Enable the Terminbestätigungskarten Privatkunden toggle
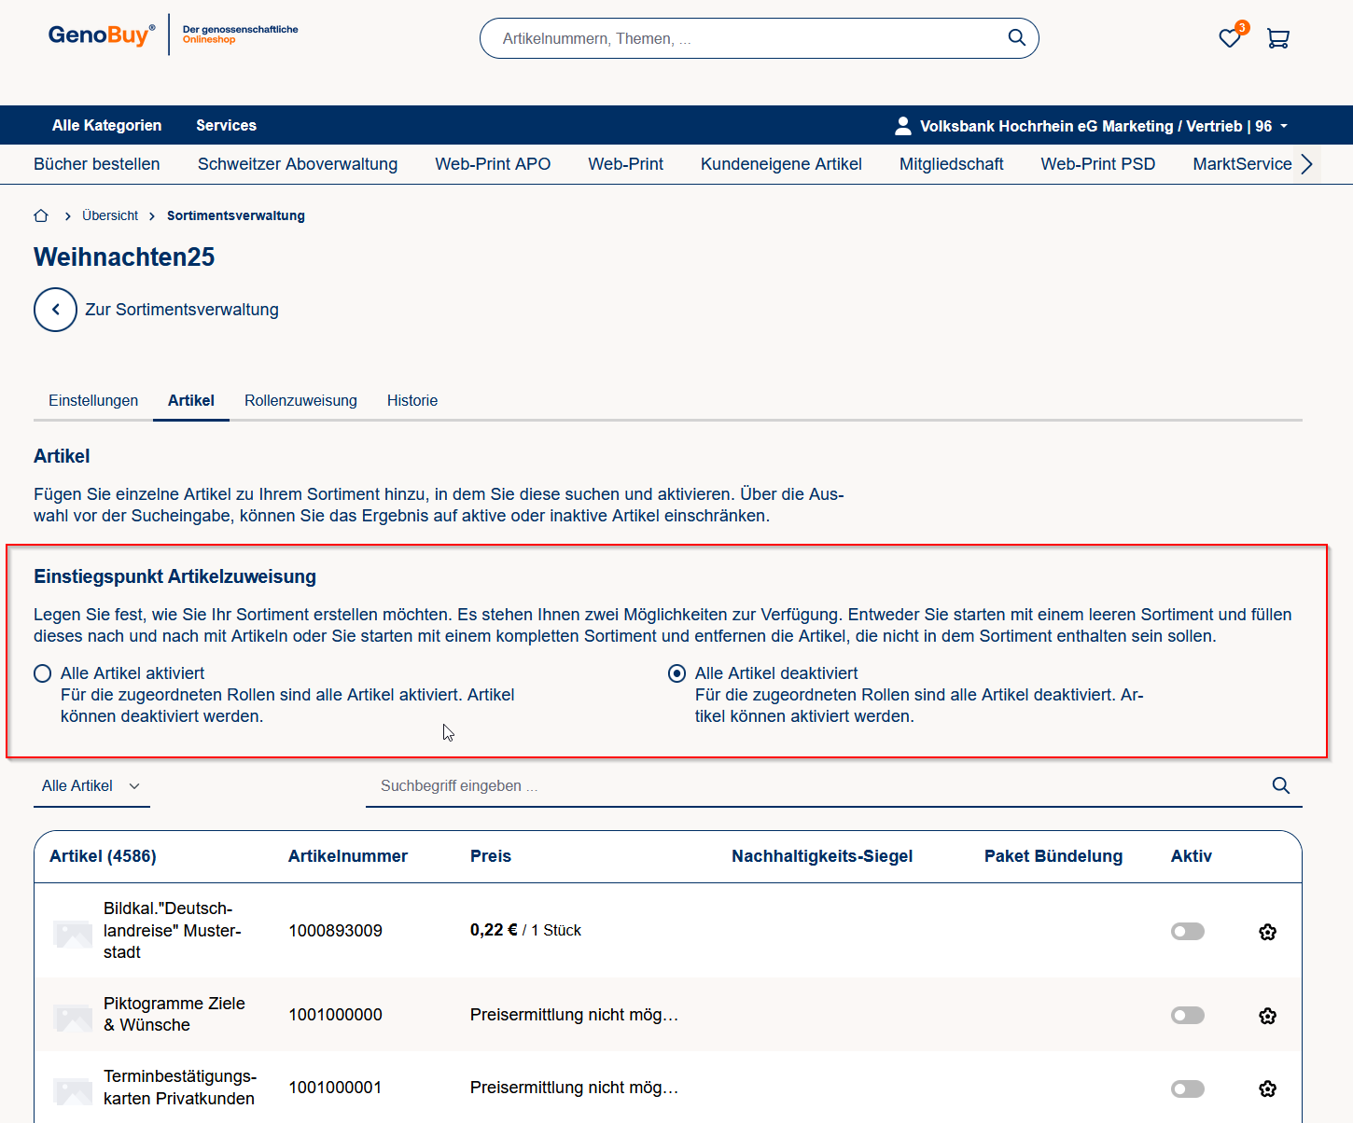The height and width of the screenshot is (1123, 1353). (1187, 1088)
